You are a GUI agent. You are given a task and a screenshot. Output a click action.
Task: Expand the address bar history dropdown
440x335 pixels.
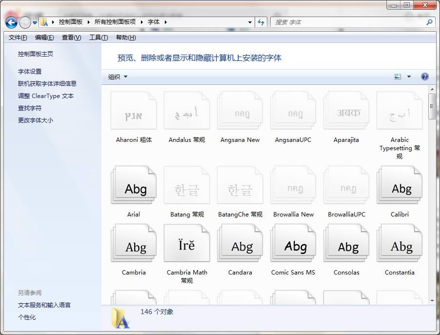[x=250, y=22]
